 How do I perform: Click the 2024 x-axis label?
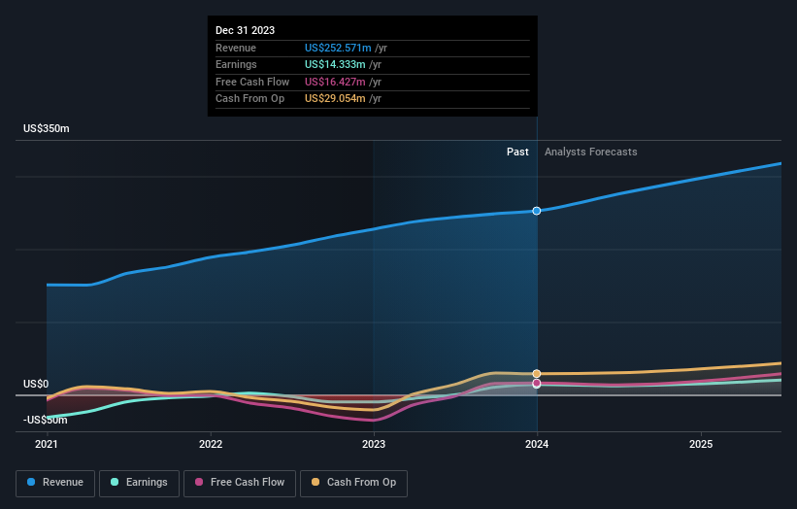coord(537,445)
